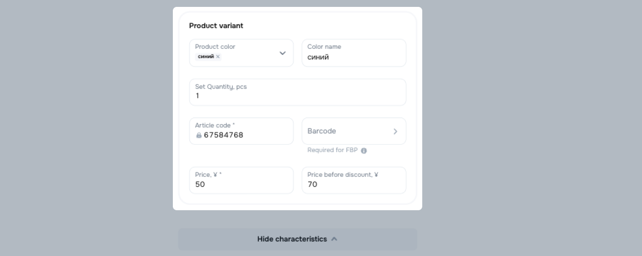
Task: Click the синий tag in Product color
Action: pos(206,57)
